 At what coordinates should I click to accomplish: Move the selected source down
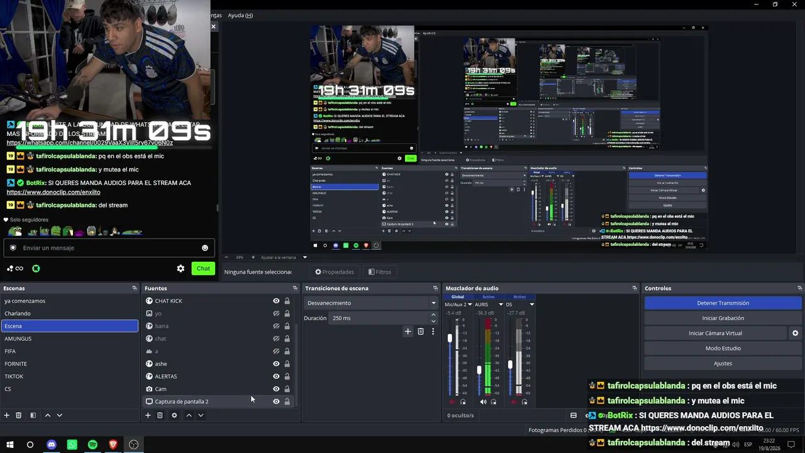pyautogui.click(x=201, y=415)
